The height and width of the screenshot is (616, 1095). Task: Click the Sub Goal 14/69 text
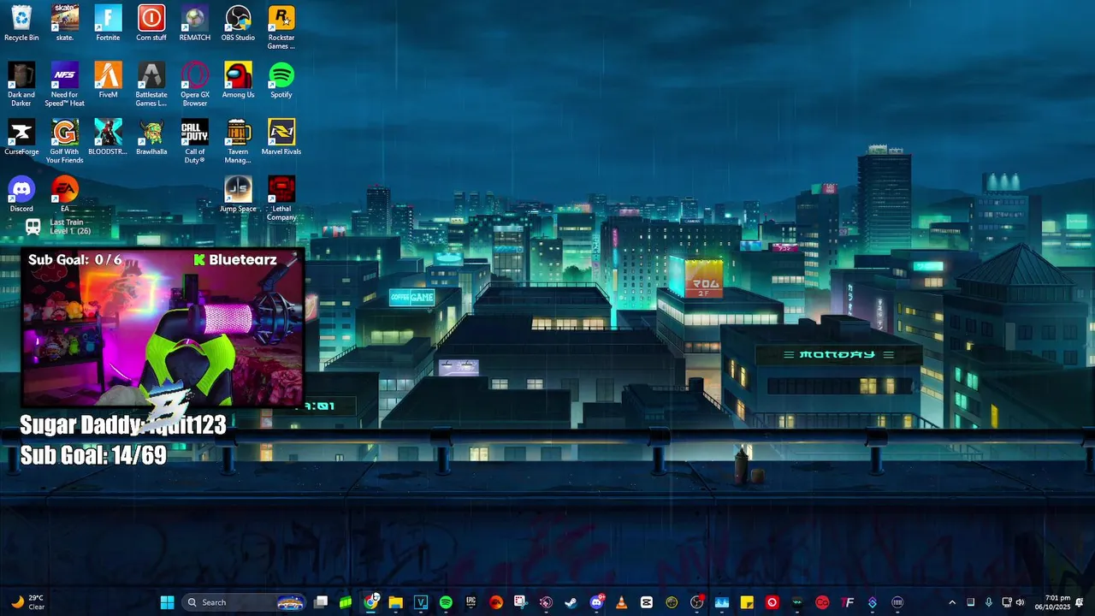coord(93,455)
